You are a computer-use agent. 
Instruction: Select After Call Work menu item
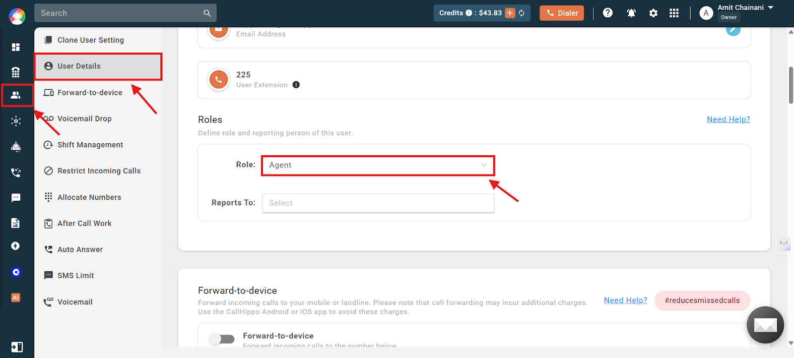point(98,223)
